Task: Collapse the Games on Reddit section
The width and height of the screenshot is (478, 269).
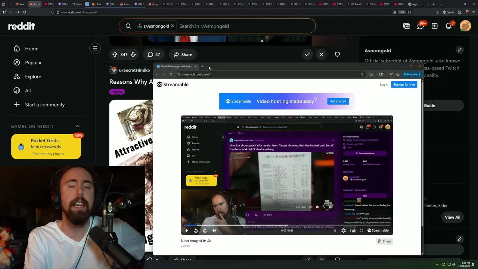Action: [x=78, y=126]
